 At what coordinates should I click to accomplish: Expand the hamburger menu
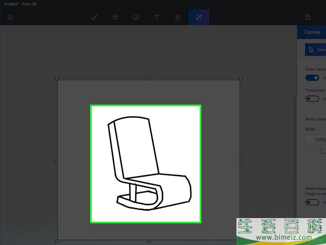(11, 17)
